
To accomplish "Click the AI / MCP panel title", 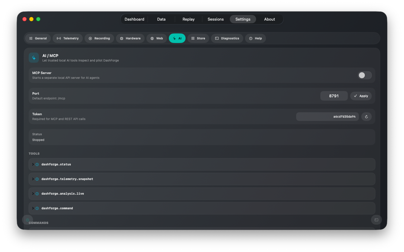I will 50,56.
